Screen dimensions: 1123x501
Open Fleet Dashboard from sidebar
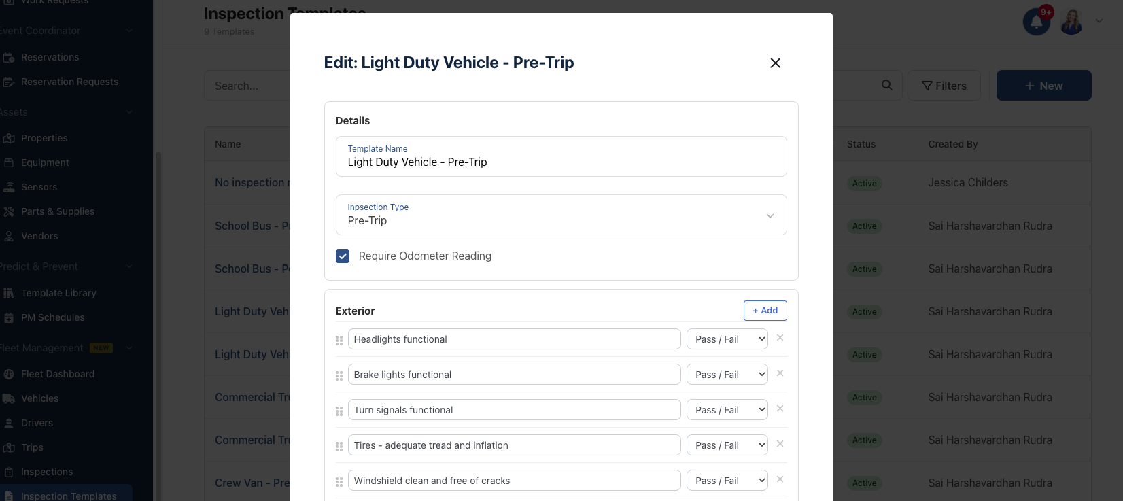click(x=58, y=374)
